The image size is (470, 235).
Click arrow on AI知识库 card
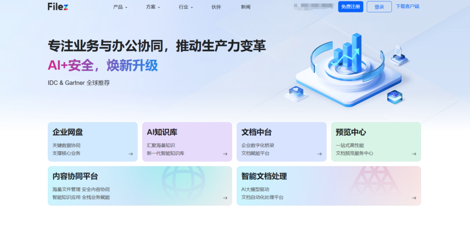[225, 154]
